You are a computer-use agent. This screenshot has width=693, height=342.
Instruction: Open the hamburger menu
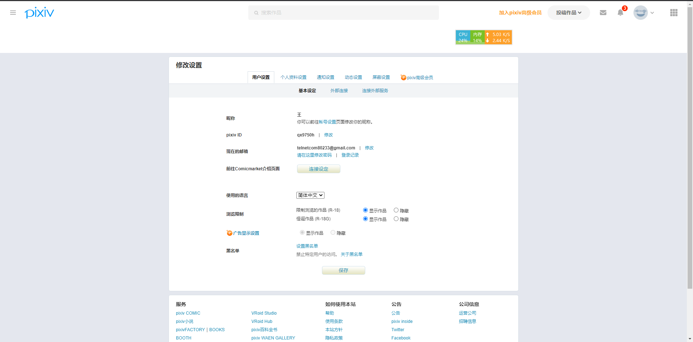pos(13,13)
